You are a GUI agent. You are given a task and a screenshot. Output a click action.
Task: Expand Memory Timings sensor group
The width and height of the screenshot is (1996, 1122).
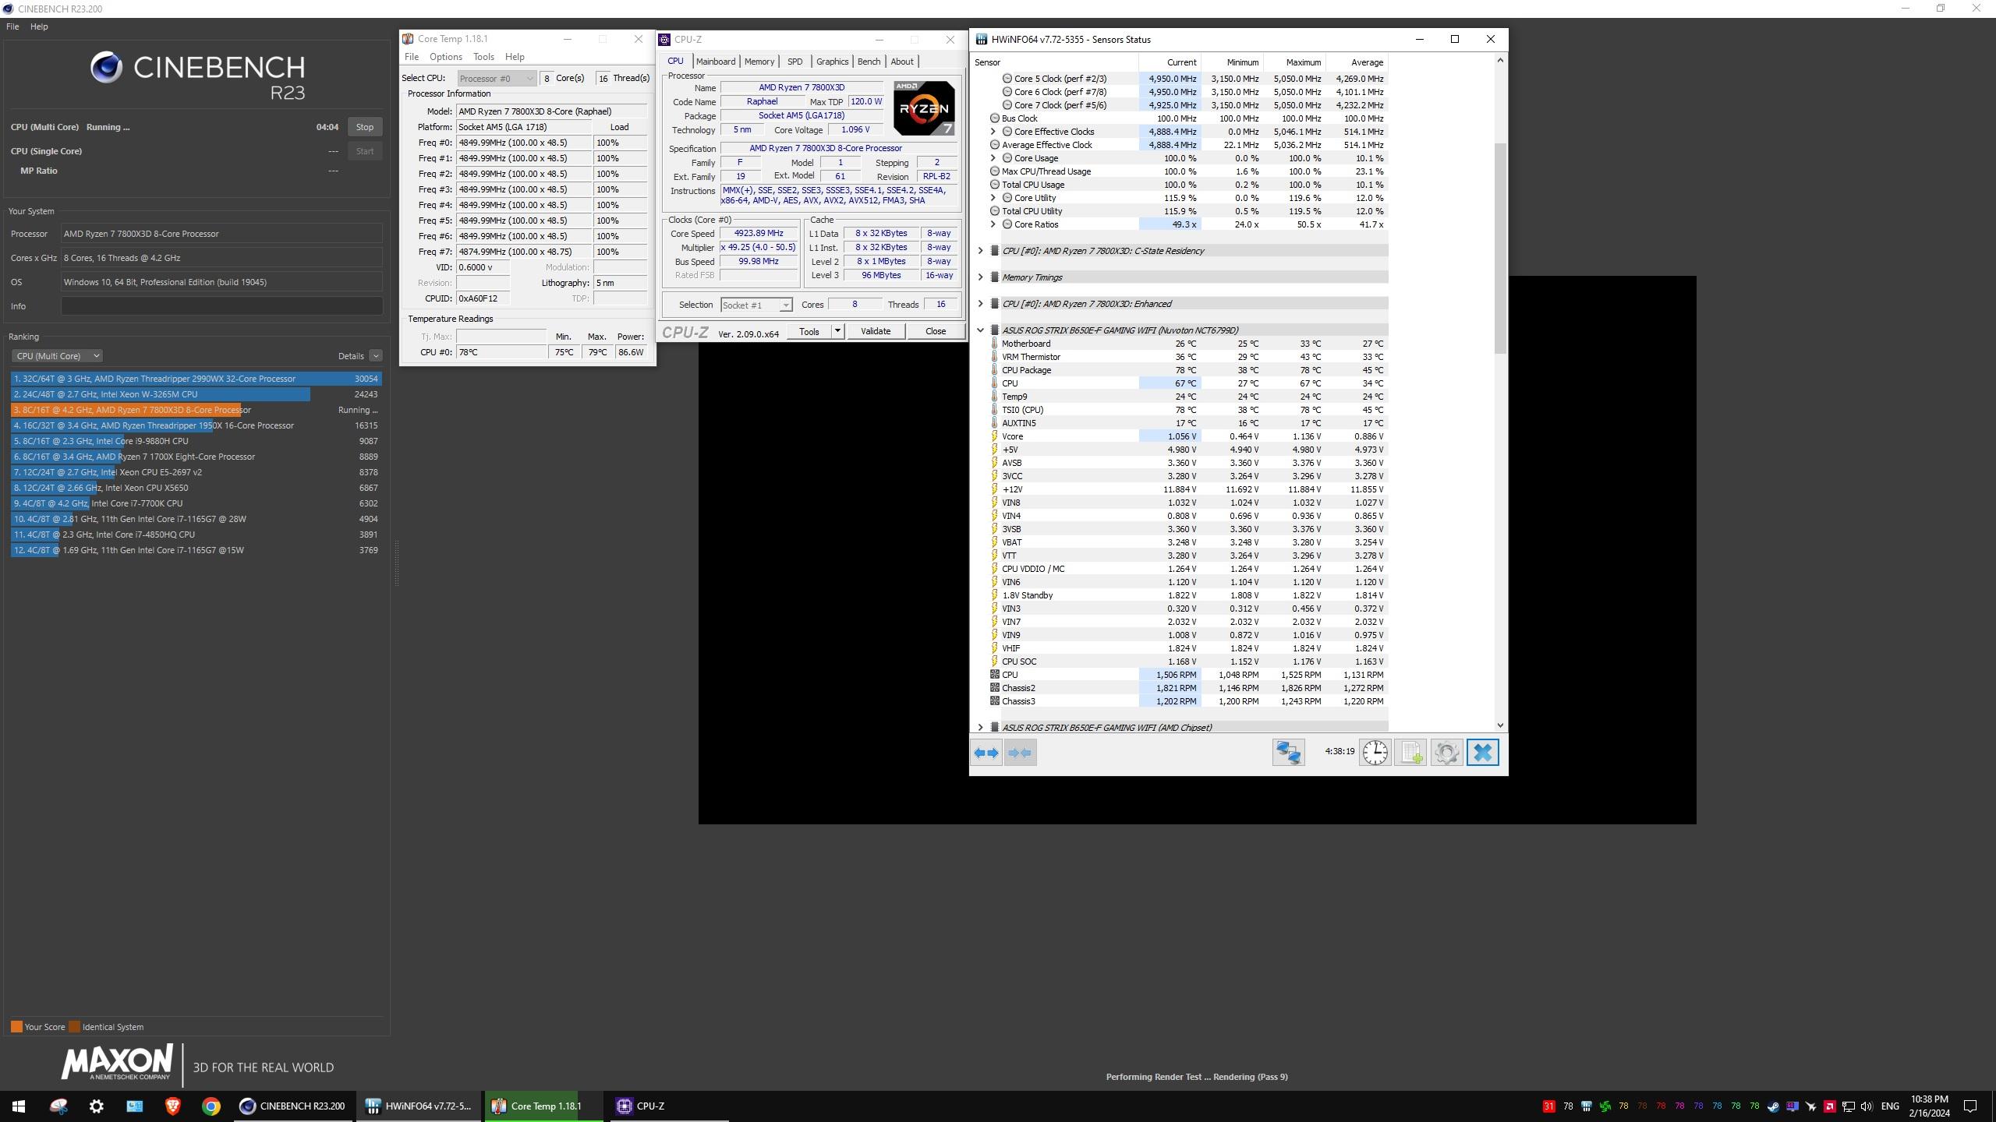(980, 277)
